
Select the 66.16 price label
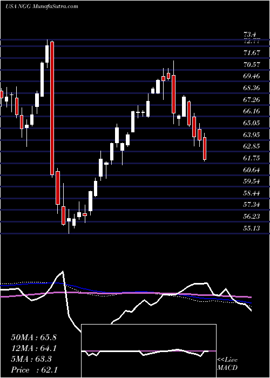(x=252, y=111)
